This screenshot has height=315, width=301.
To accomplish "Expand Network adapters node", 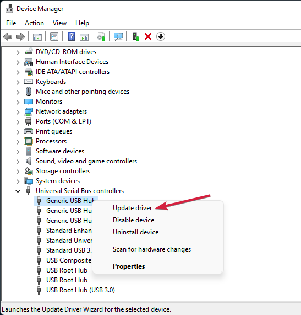I will pyautogui.click(x=18, y=112).
